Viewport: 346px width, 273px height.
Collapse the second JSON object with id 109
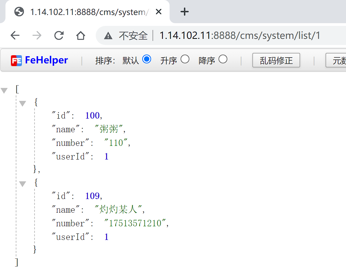(23, 184)
